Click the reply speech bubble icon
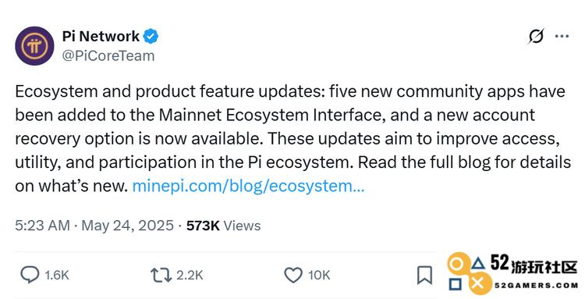Screen dimensions: 585x299 [x=30, y=275]
